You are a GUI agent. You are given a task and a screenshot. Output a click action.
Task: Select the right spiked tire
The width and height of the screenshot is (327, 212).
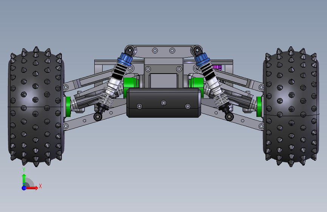coord(291,106)
